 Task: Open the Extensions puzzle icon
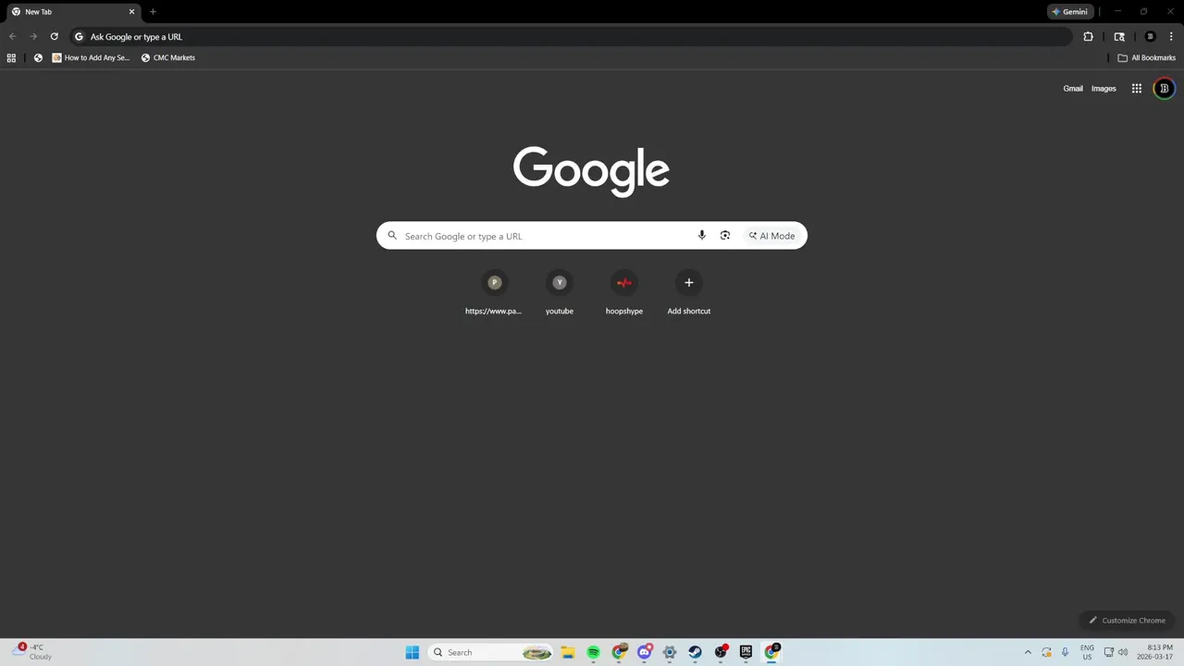(x=1088, y=37)
